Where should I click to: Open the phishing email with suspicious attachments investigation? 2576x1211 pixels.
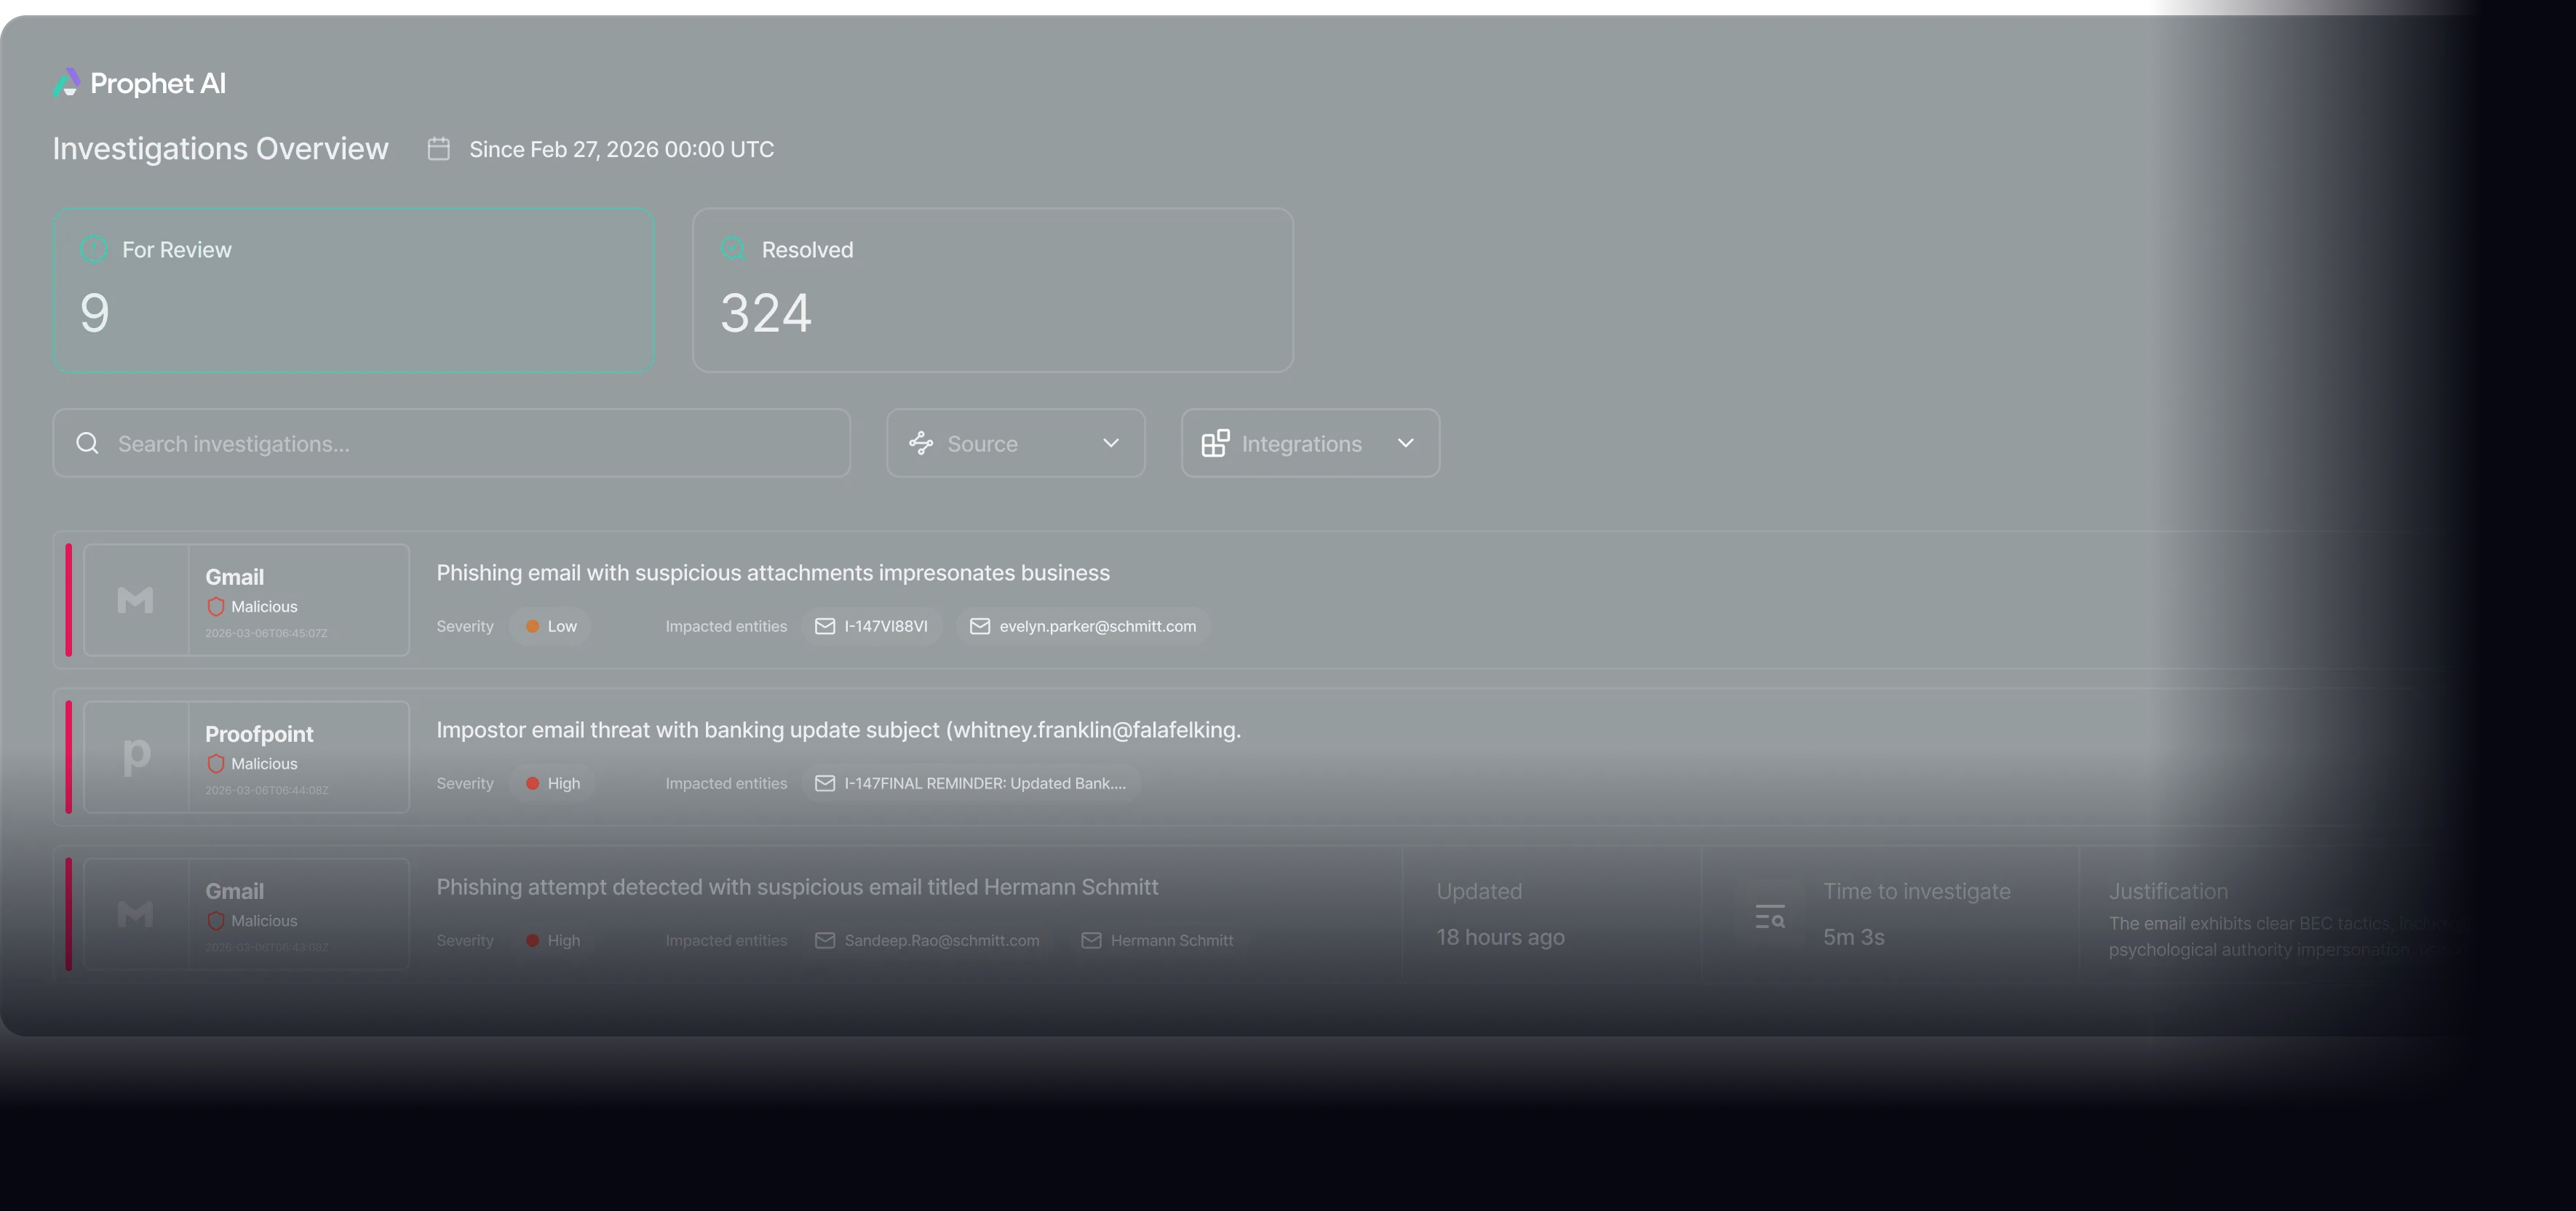tap(772, 572)
